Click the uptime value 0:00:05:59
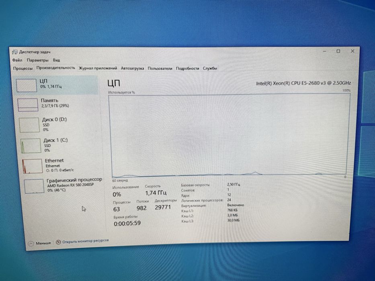The image size is (375, 281). point(127,224)
